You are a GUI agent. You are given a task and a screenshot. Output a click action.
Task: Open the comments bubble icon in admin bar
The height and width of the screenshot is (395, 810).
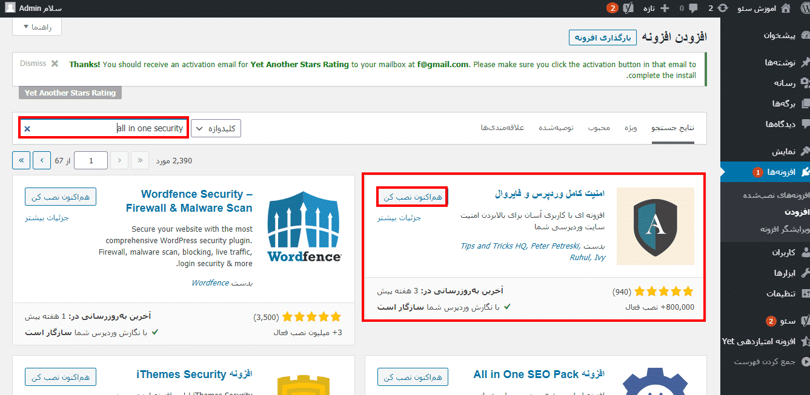(x=692, y=8)
